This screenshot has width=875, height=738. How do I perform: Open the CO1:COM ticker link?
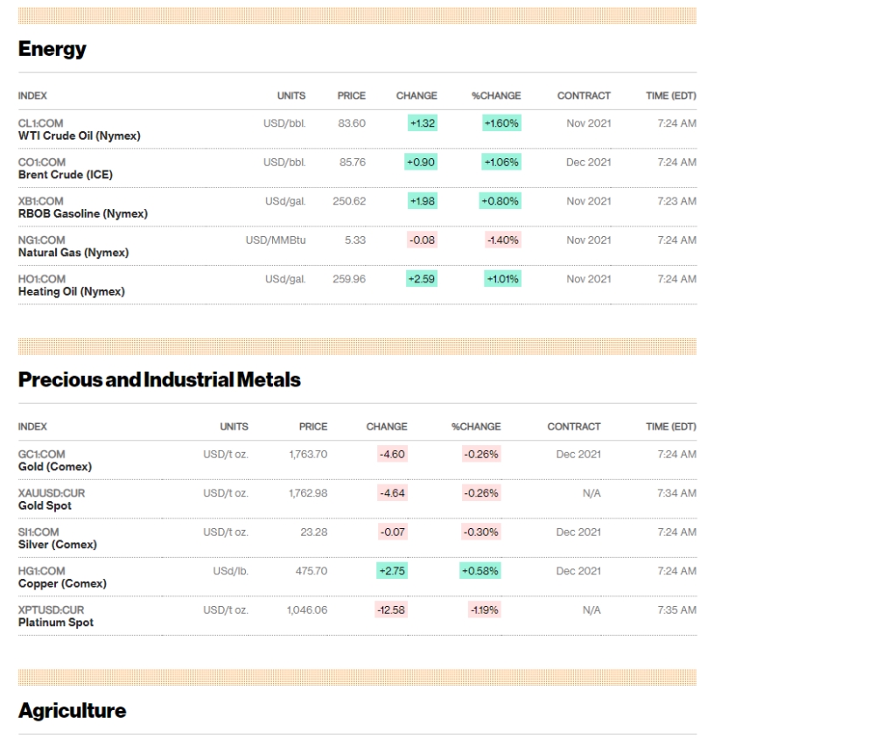tap(42, 163)
